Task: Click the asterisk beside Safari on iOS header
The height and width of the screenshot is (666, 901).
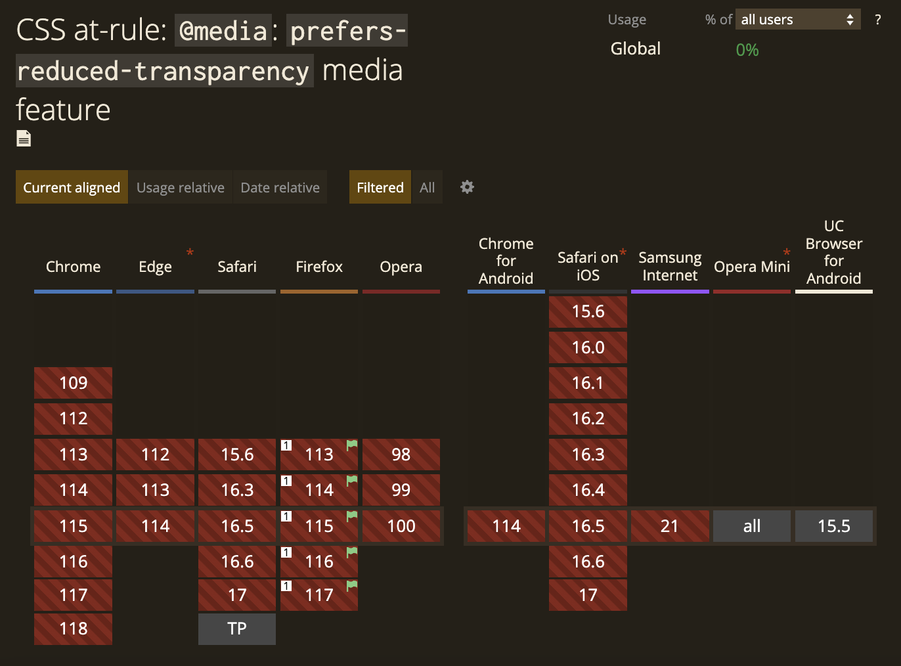Action: click(x=622, y=251)
